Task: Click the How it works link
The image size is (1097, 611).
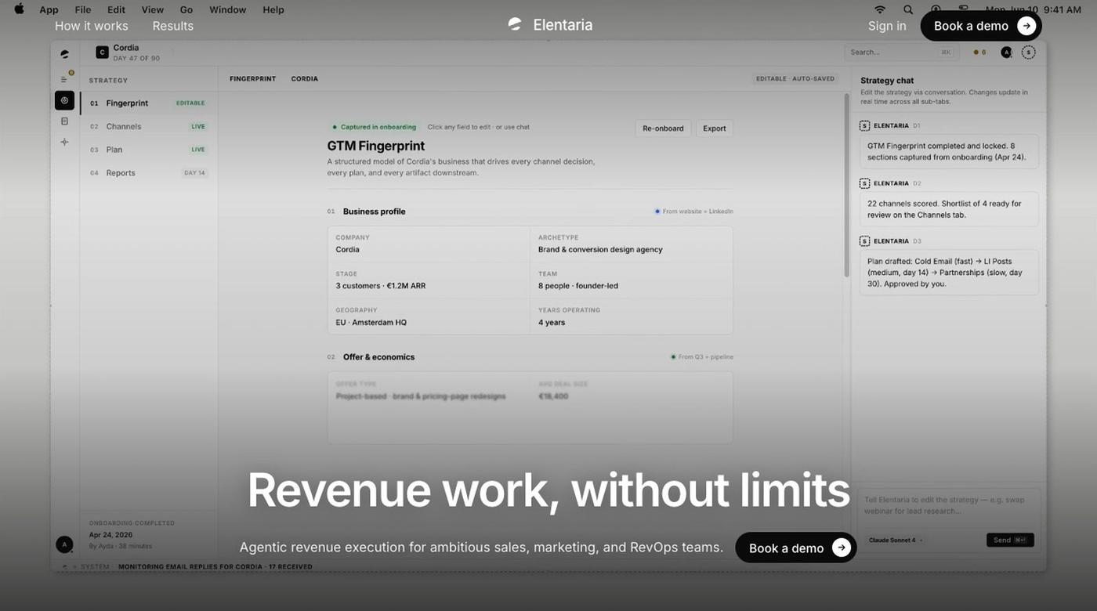Action: (91, 26)
